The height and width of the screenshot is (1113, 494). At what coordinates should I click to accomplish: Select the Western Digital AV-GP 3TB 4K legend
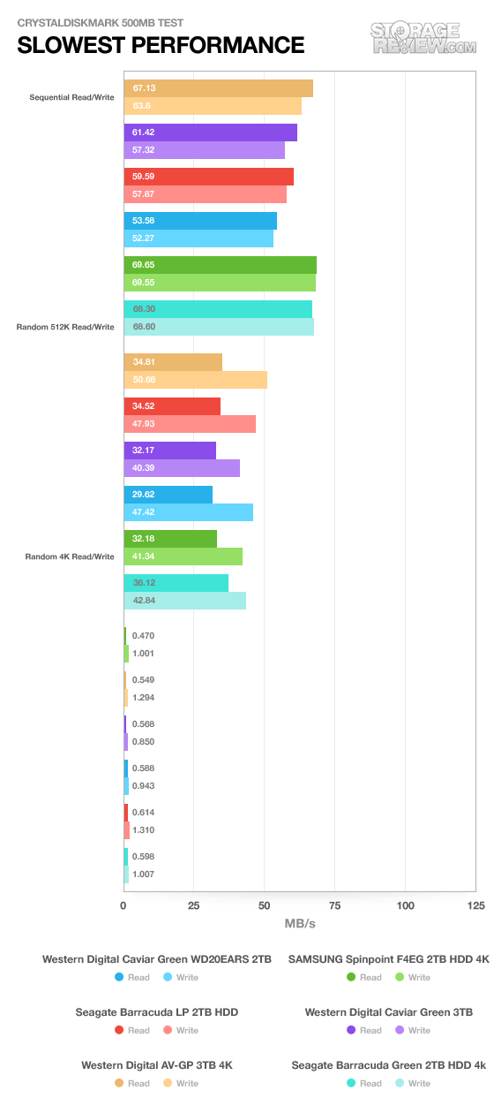pos(157,1065)
